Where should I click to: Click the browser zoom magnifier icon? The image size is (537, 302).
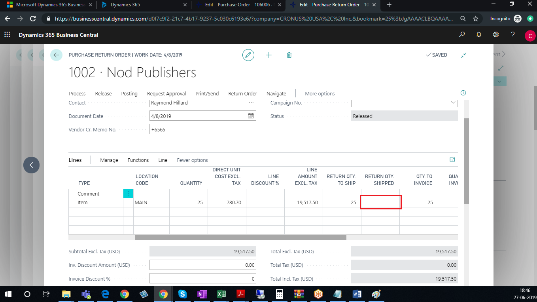coord(463,19)
